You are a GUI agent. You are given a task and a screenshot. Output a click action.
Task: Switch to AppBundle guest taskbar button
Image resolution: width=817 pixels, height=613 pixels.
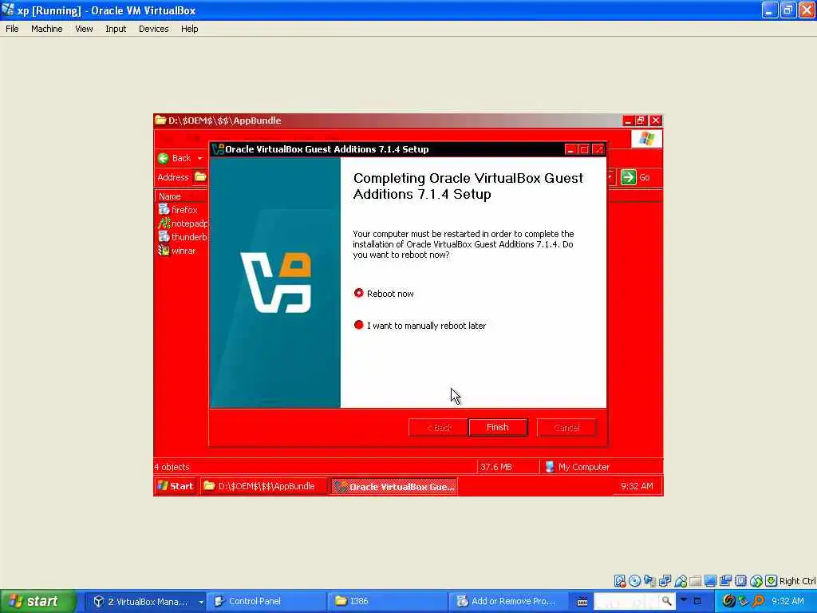(262, 486)
